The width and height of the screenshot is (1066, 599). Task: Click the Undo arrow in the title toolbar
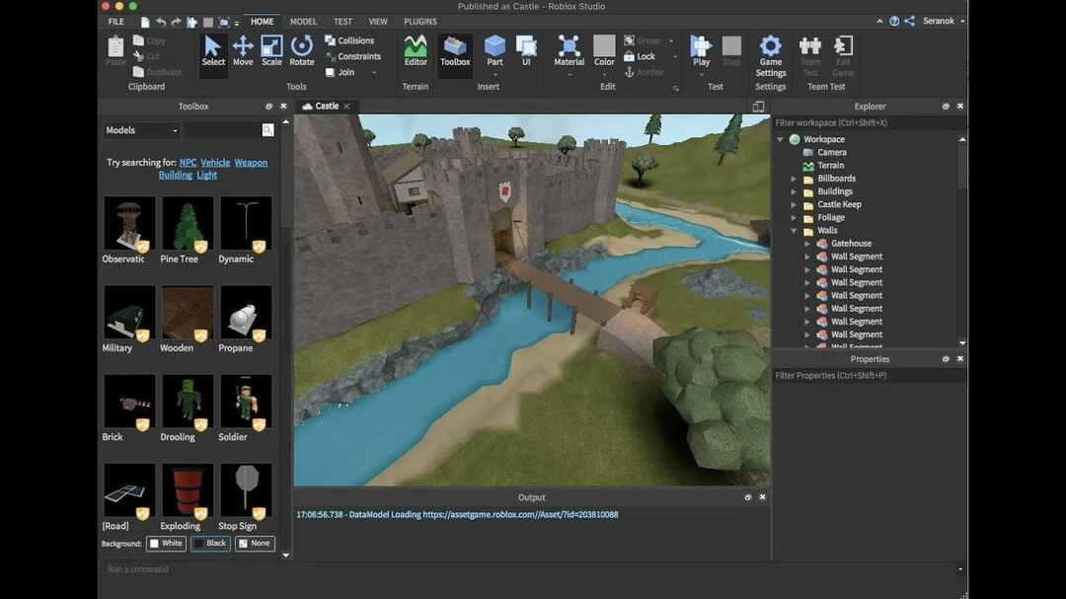161,22
